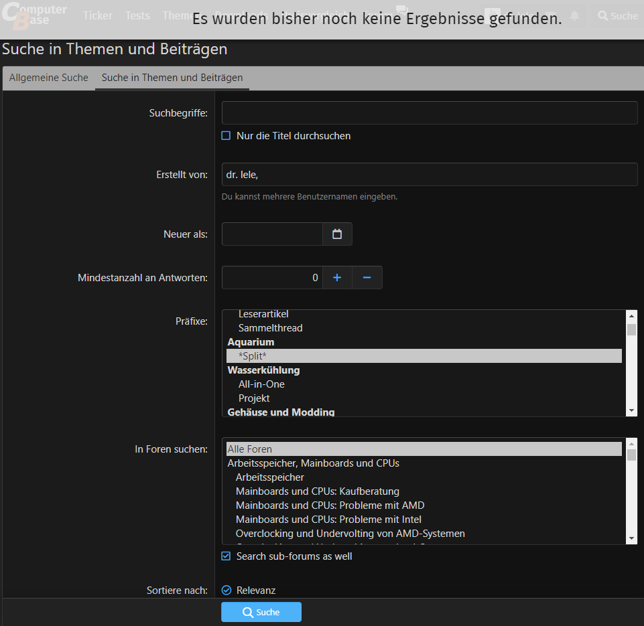Image resolution: width=644 pixels, height=626 pixels.
Task: Open Ticker in the top navigation
Action: coord(97,15)
